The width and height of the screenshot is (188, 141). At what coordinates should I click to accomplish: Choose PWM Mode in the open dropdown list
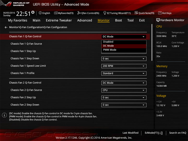(124, 50)
